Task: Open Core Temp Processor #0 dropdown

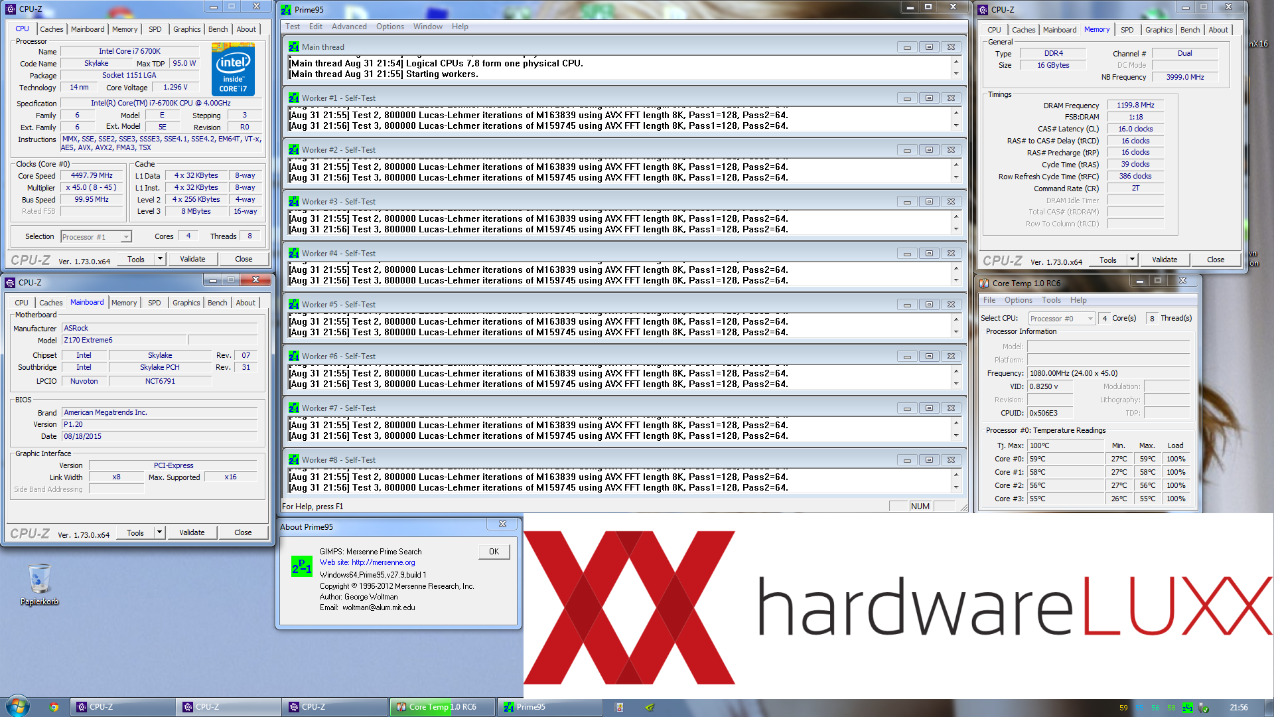Action: (1061, 319)
